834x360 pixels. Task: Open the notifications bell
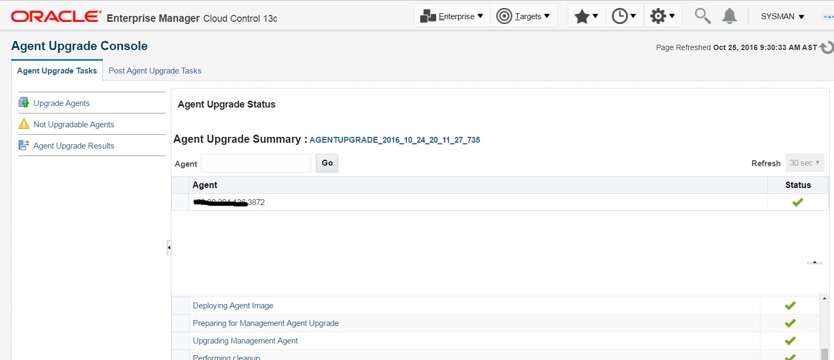pyautogui.click(x=729, y=16)
